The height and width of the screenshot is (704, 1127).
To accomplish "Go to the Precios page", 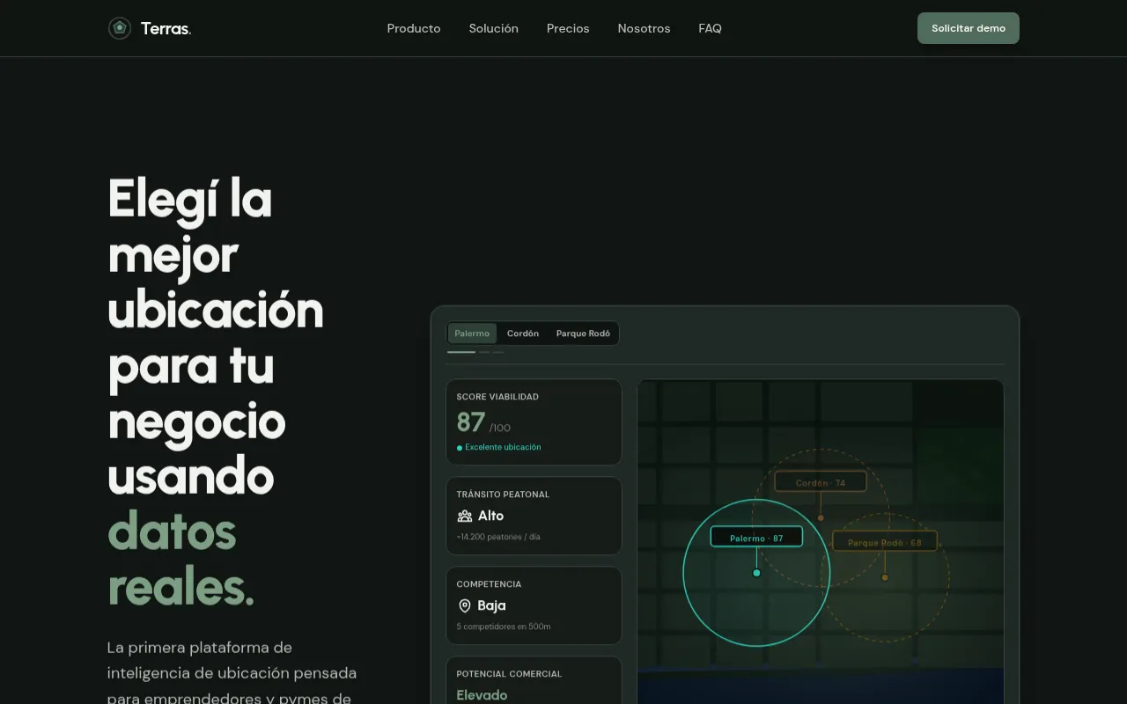I will tap(568, 28).
